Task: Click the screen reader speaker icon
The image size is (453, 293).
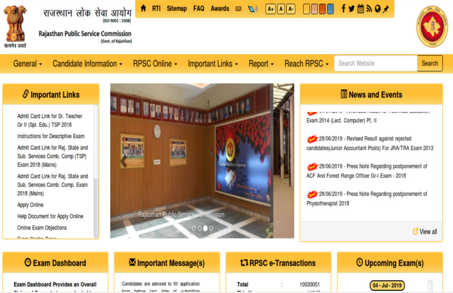Action: (253, 9)
